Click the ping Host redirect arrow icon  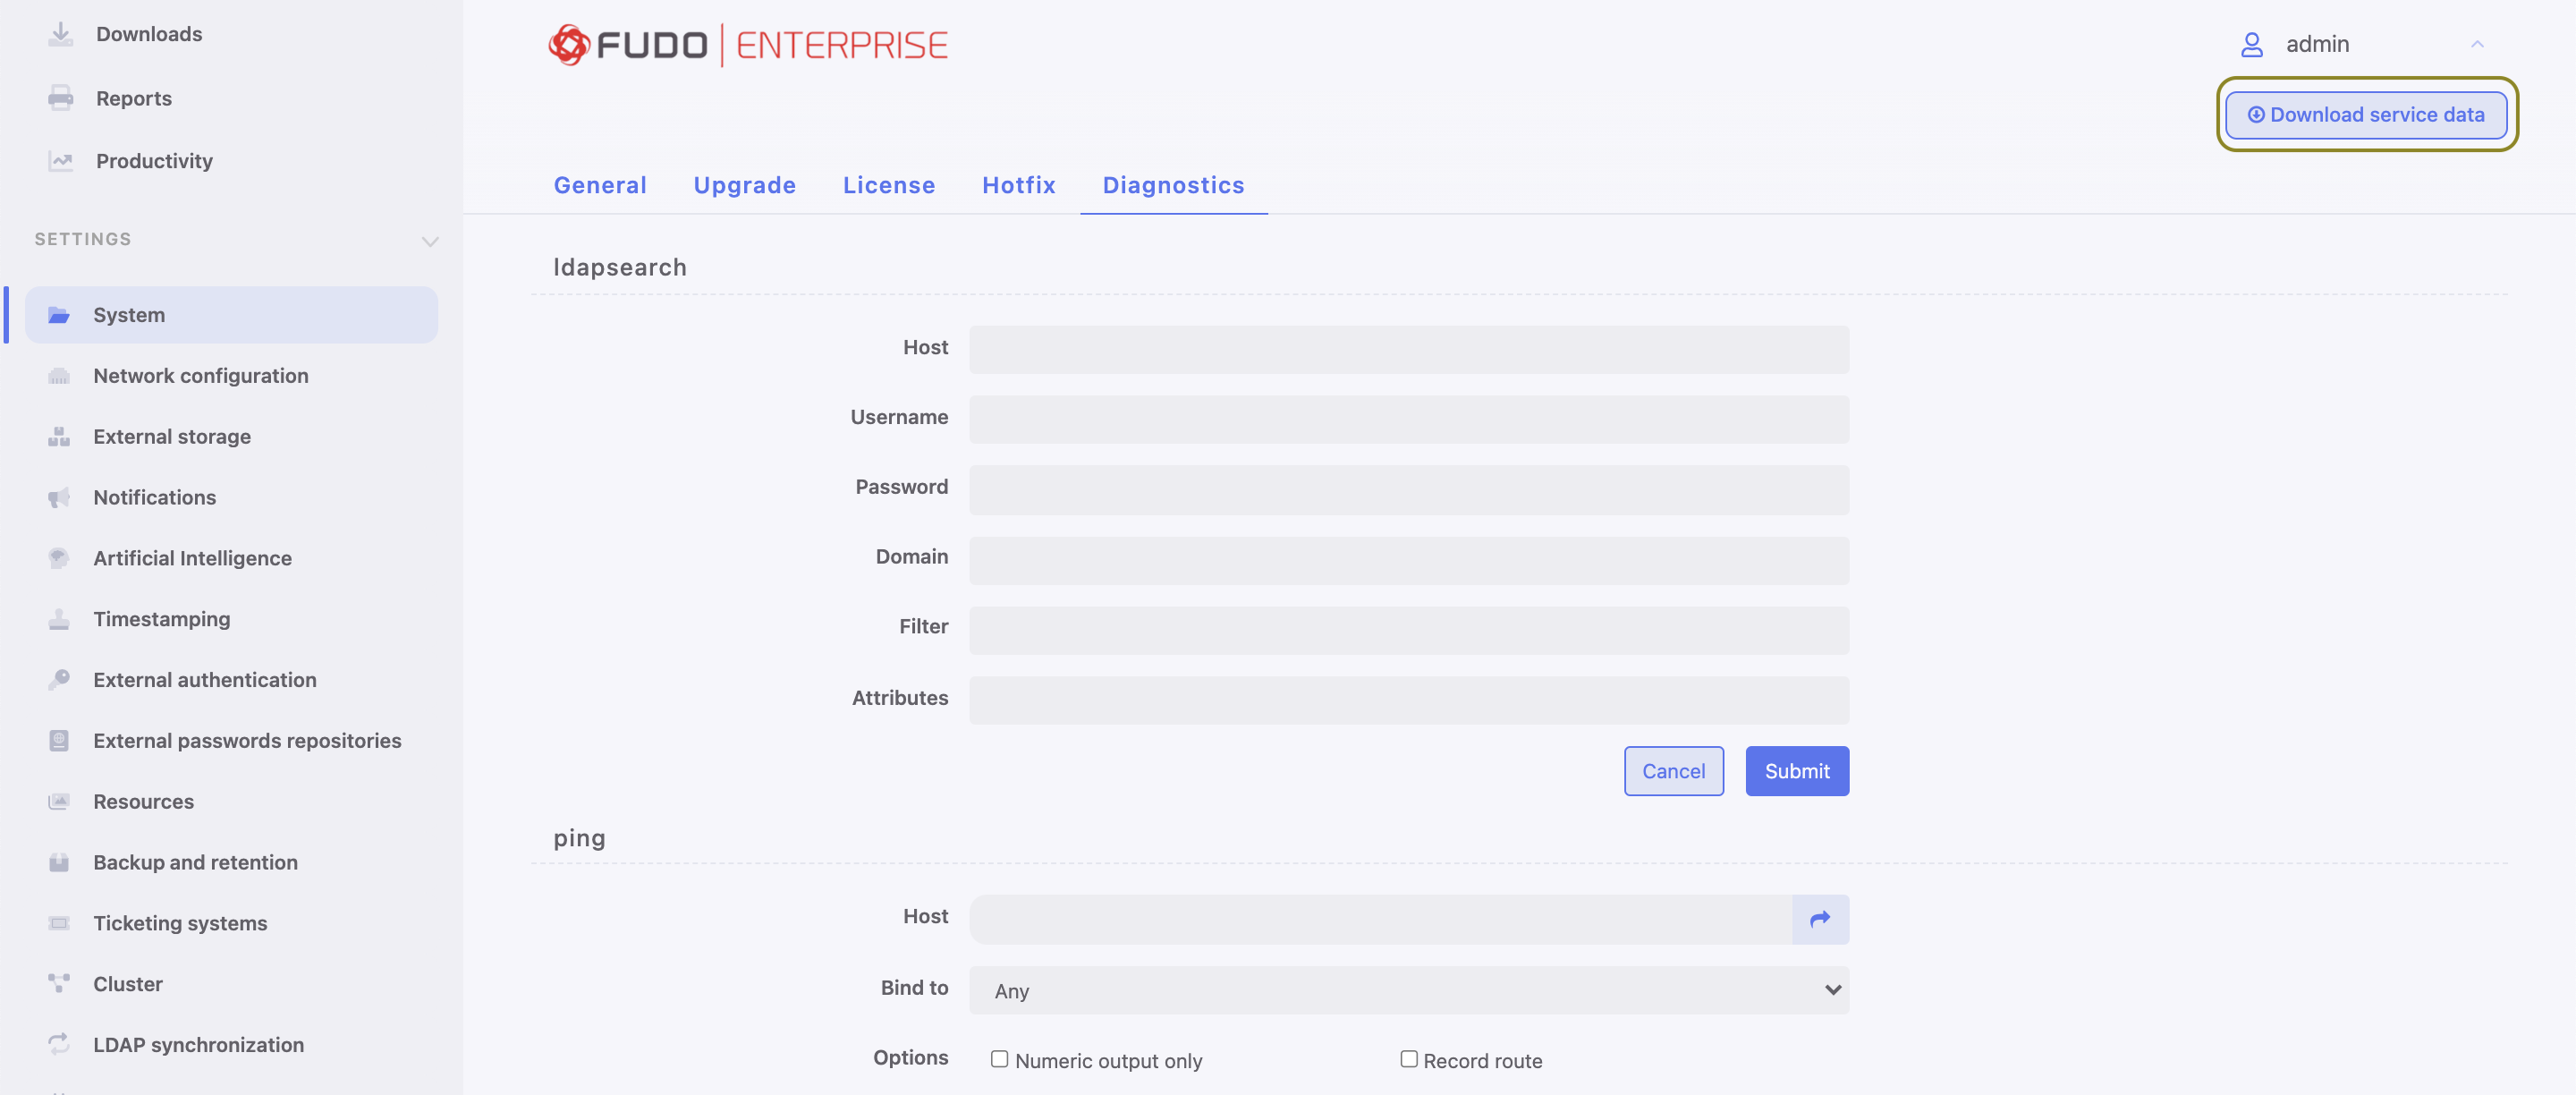(1820, 919)
